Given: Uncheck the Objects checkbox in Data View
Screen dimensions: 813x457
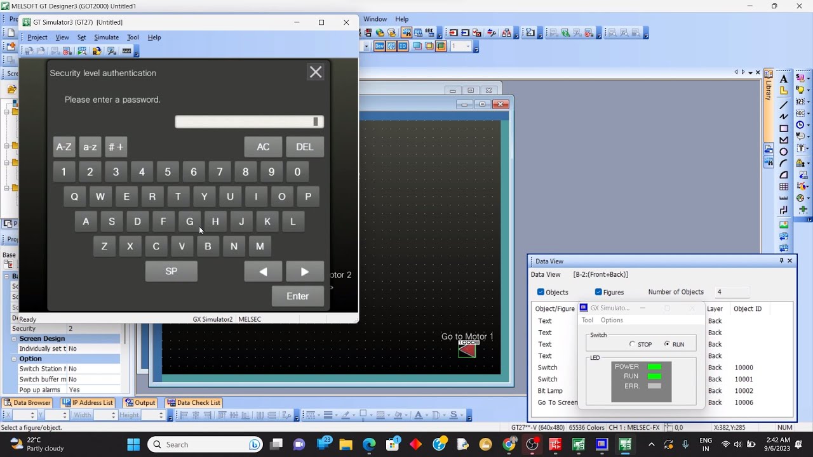Looking at the screenshot, I should click(541, 292).
